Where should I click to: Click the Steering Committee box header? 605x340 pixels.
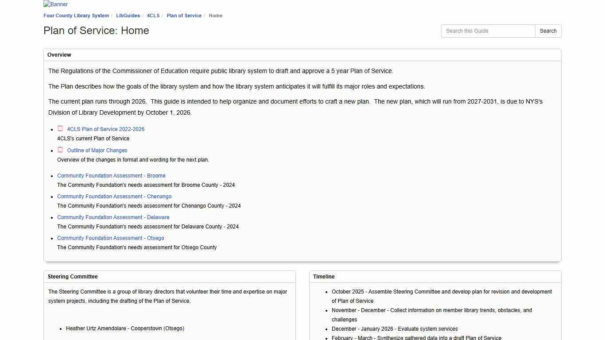(73, 276)
